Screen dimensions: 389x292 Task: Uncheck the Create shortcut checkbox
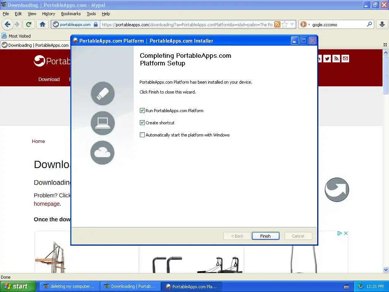click(142, 123)
